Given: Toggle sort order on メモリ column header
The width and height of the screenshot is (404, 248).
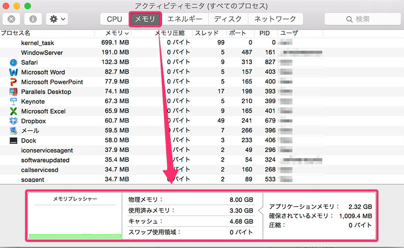Looking at the screenshot, I should pyautogui.click(x=113, y=33).
